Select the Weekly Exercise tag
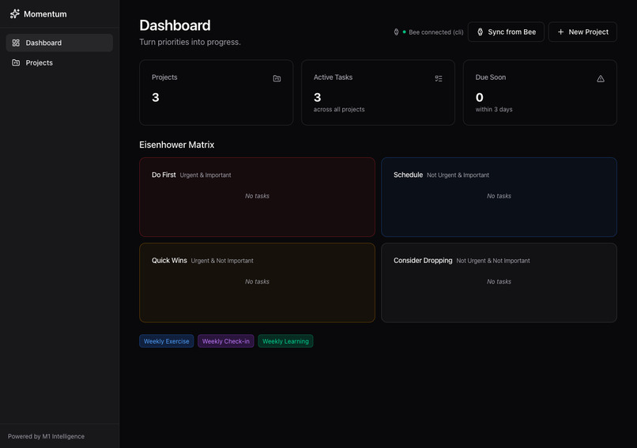Screen dimensions: 637x448 pyautogui.click(x=166, y=341)
